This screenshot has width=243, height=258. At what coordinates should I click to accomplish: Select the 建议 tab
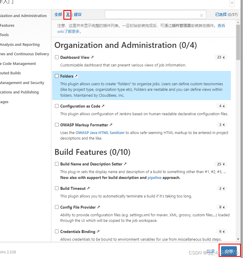coord(78,14)
